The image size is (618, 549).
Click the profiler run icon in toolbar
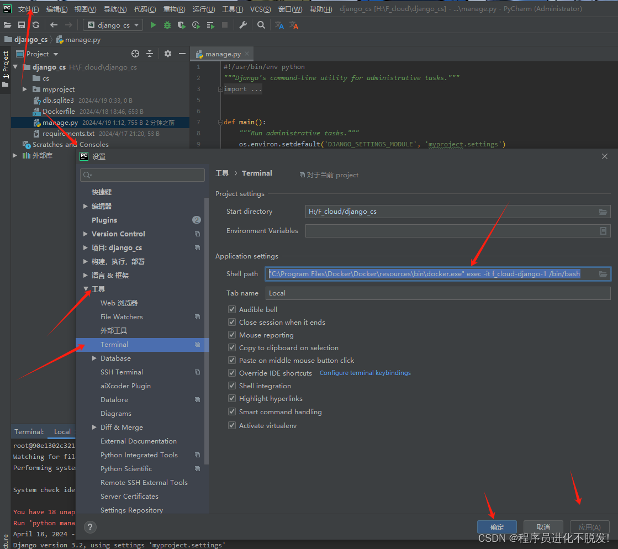tap(196, 25)
